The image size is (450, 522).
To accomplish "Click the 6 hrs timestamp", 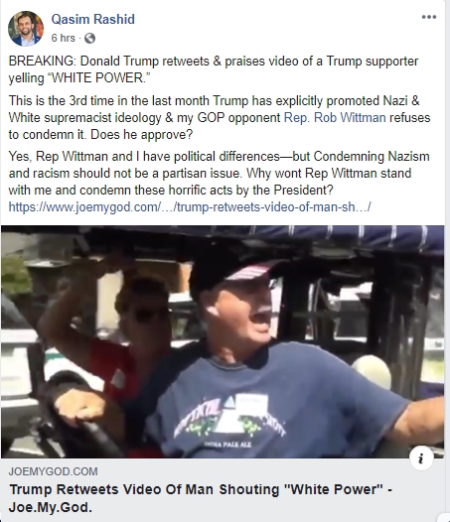I will coord(63,38).
